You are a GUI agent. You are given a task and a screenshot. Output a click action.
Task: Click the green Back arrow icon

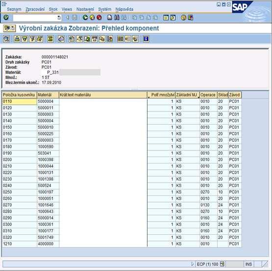(85, 17)
